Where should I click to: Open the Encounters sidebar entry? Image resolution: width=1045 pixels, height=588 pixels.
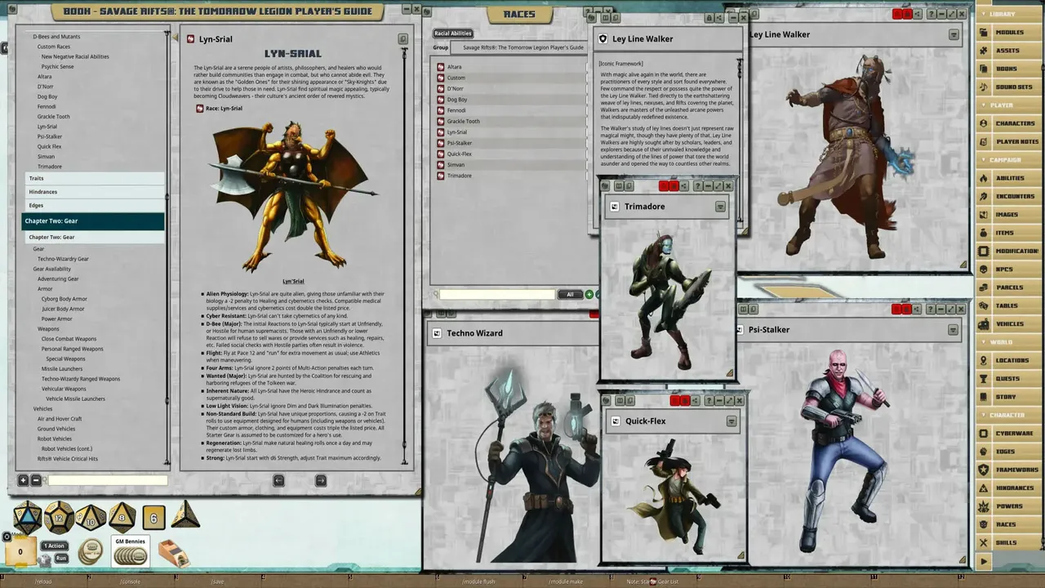click(x=1009, y=196)
